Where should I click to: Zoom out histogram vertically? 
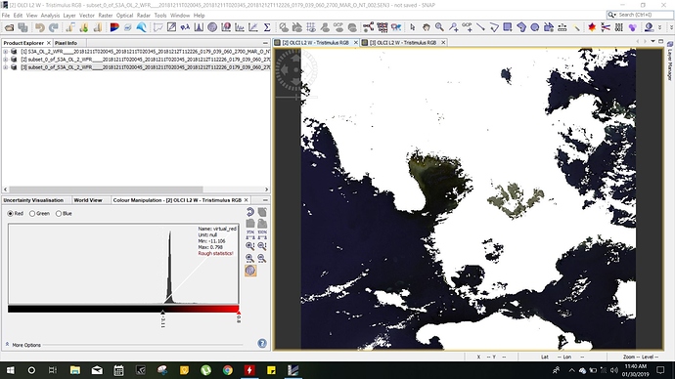pyautogui.click(x=262, y=246)
